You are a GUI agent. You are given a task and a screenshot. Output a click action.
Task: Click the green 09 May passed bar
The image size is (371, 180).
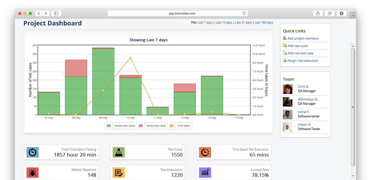pyautogui.click(x=103, y=82)
